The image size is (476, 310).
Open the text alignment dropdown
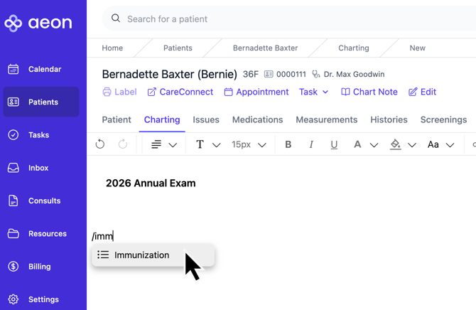(x=163, y=144)
